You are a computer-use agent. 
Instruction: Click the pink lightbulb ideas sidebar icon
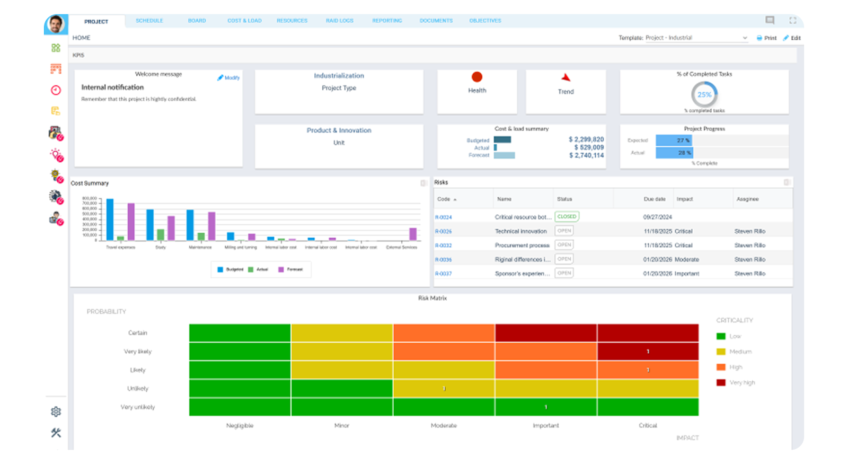pyautogui.click(x=56, y=155)
